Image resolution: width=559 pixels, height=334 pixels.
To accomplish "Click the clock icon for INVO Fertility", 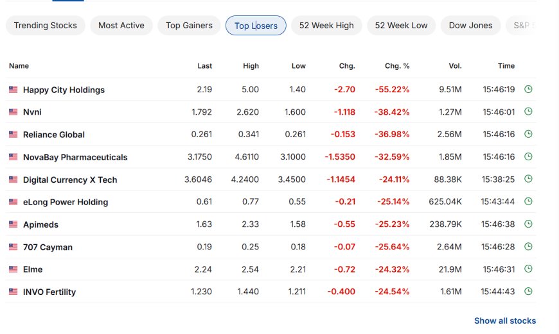I will click(x=528, y=291).
